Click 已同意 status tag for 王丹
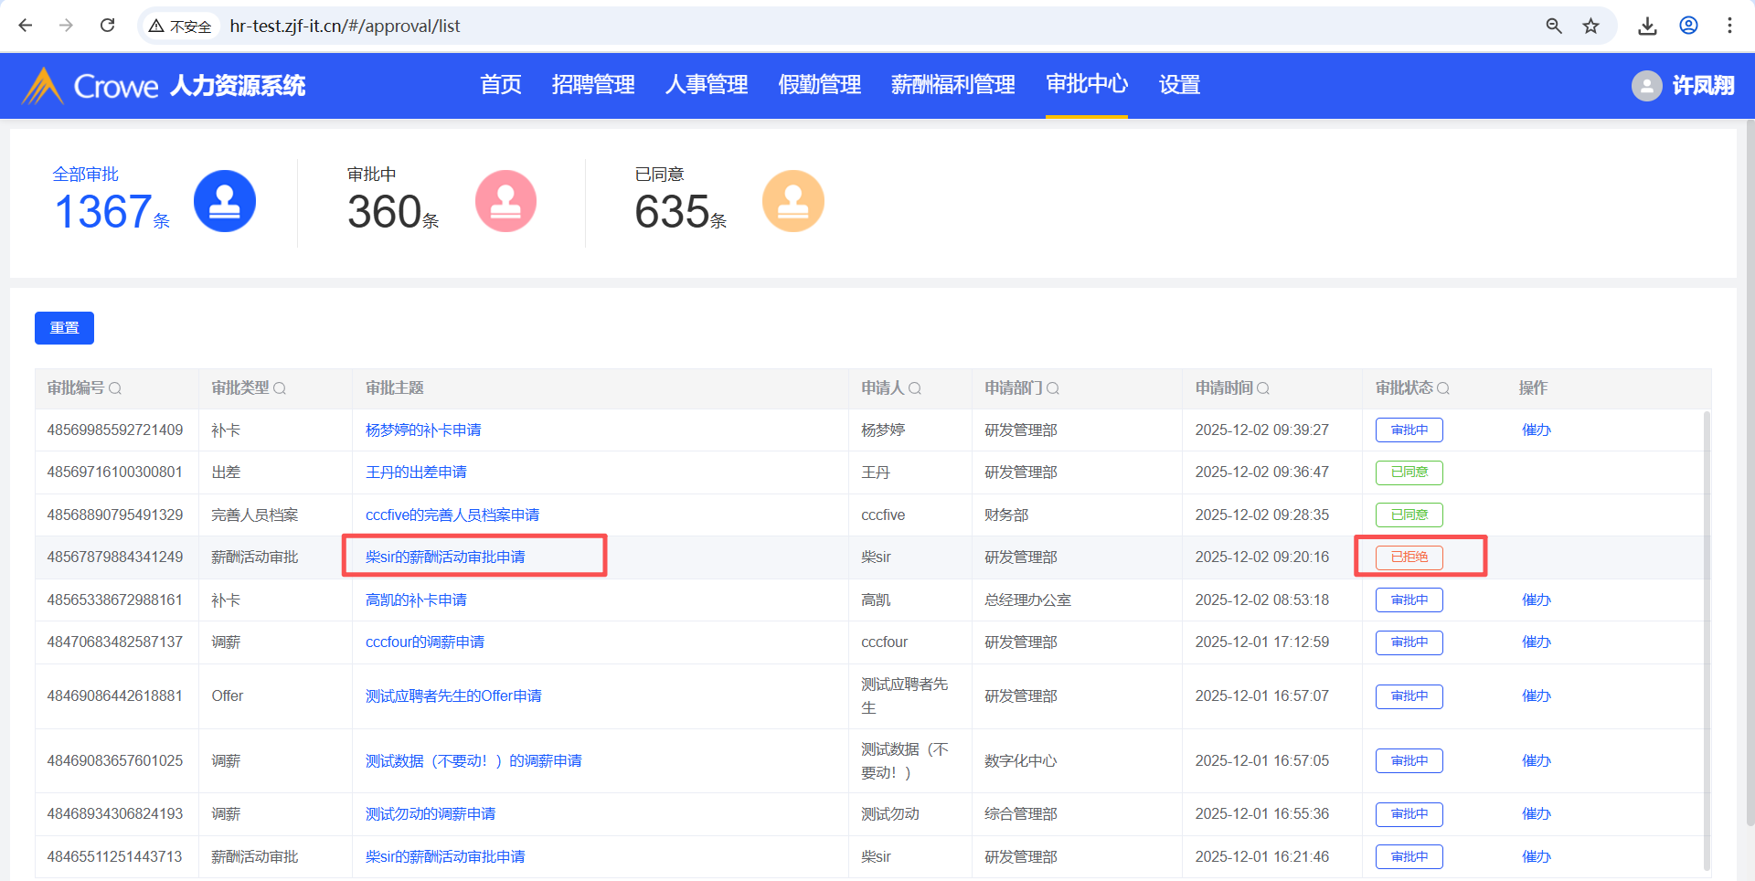Screen dimensions: 1755x881 (1409, 472)
